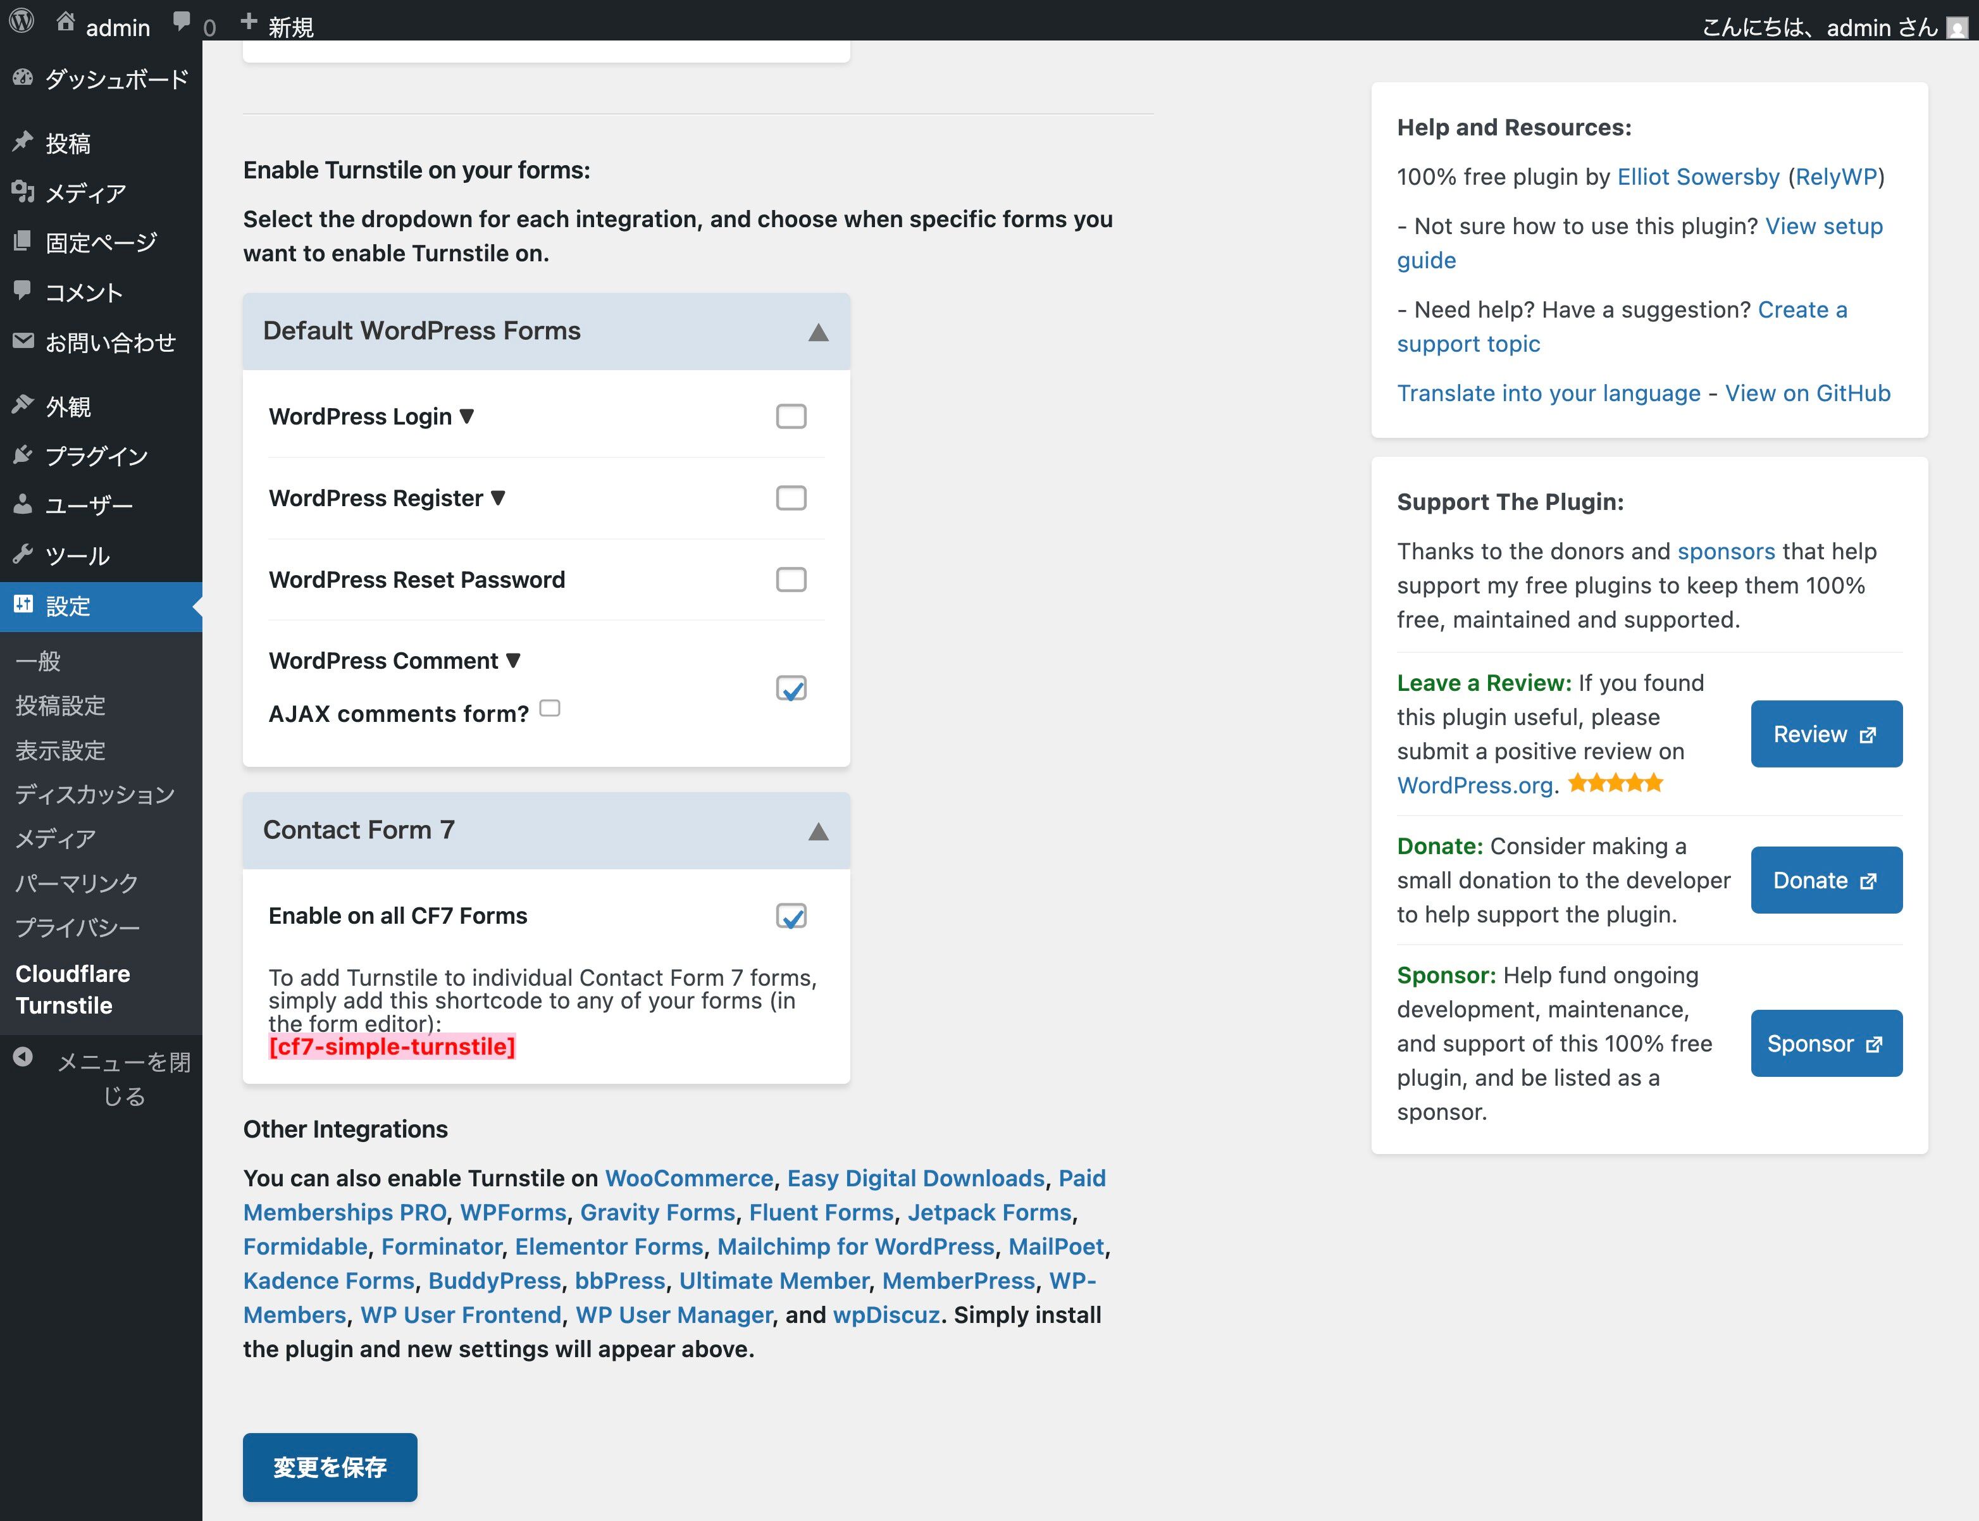Click the home icon next to admin
Image resolution: width=1979 pixels, height=1521 pixels.
tap(65, 22)
